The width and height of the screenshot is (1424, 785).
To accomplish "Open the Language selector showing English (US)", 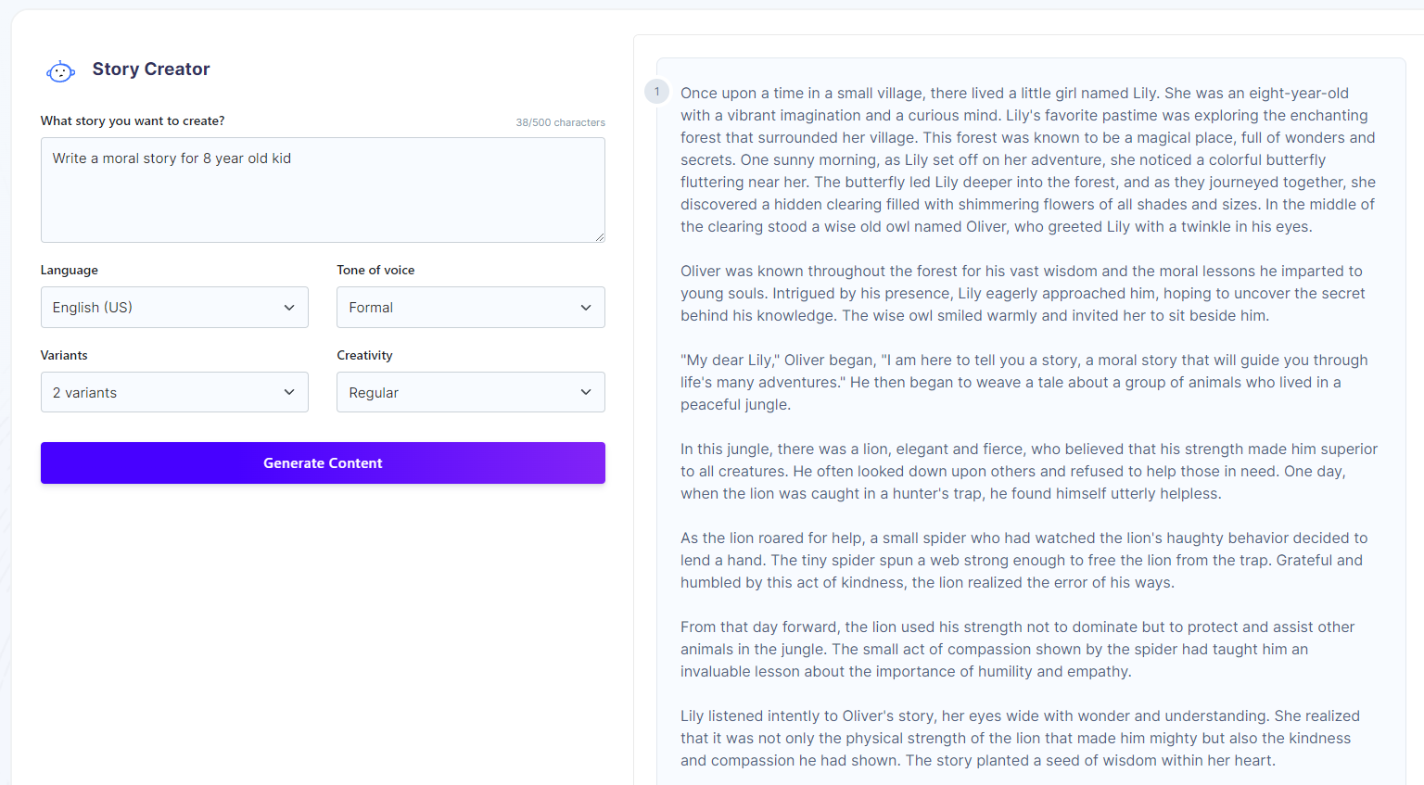I will [174, 307].
